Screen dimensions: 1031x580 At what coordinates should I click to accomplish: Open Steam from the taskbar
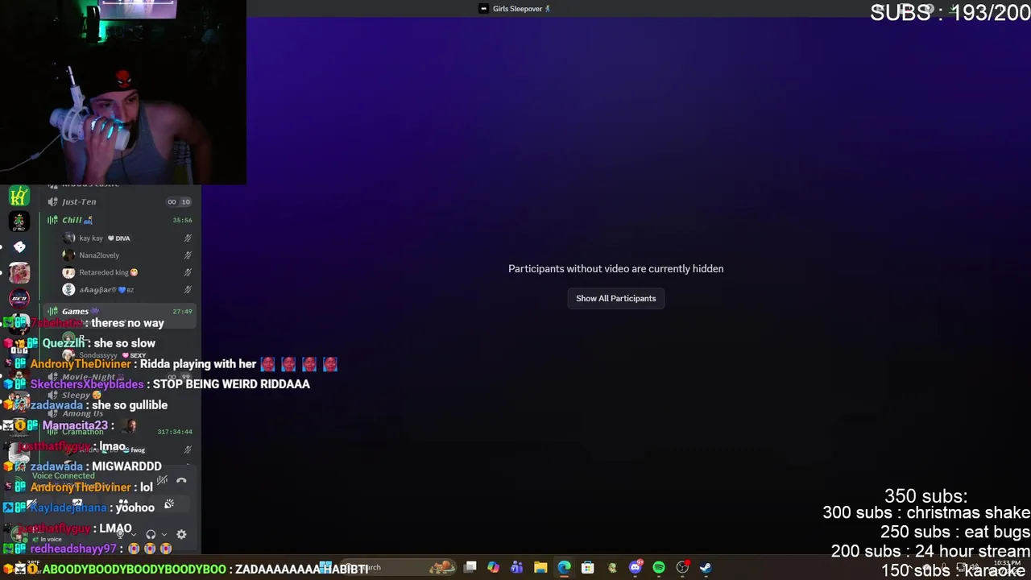click(x=706, y=567)
